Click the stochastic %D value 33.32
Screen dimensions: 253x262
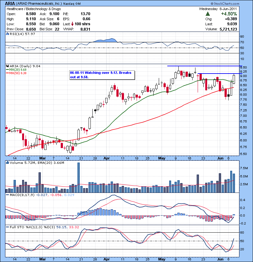(x=74, y=227)
